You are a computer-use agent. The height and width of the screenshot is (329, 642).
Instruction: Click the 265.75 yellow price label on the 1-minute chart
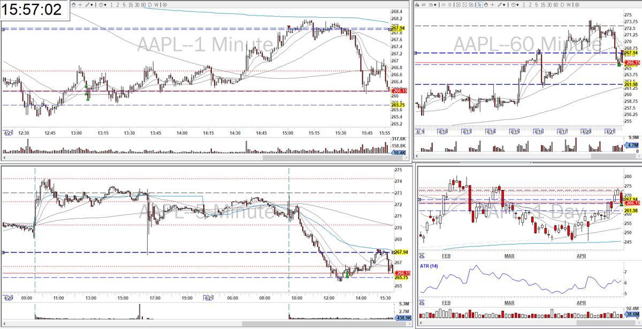pyautogui.click(x=398, y=105)
